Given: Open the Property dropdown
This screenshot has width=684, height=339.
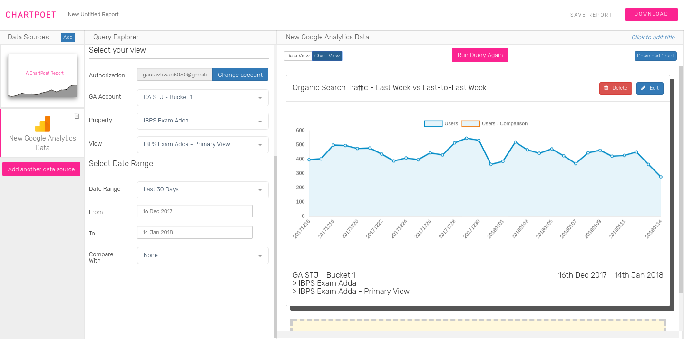Looking at the screenshot, I should point(203,121).
